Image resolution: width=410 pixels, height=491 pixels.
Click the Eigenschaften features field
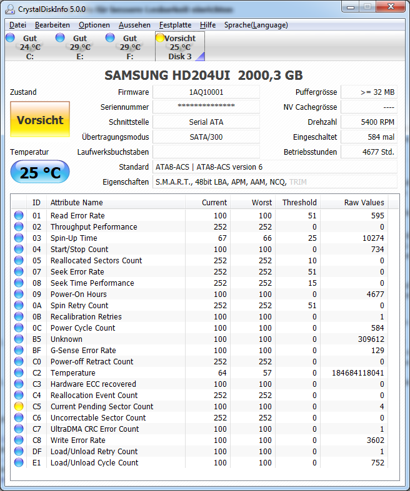[x=275, y=182]
